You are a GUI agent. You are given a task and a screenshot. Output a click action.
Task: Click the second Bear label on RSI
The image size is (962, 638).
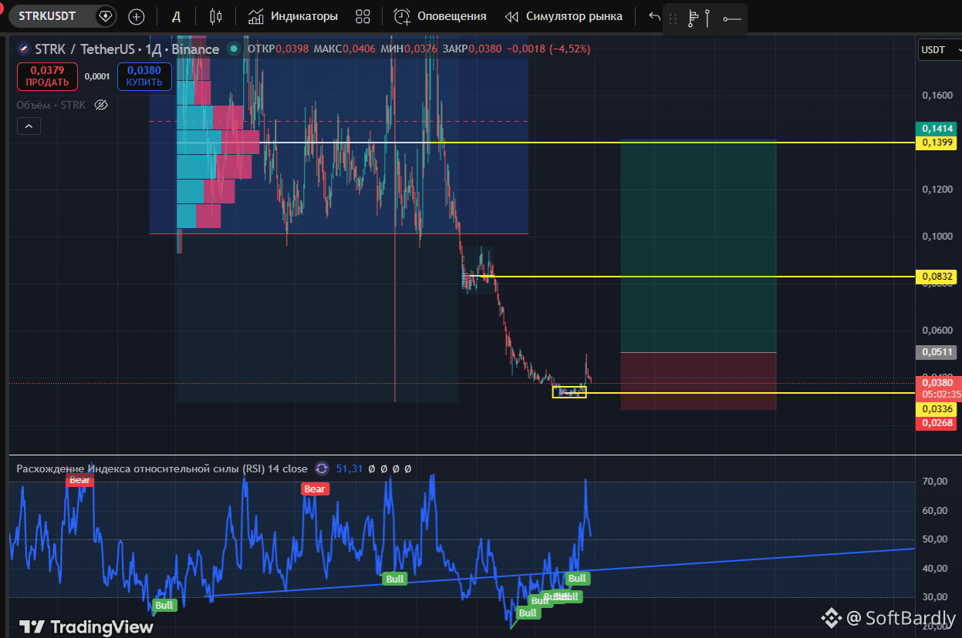point(315,489)
